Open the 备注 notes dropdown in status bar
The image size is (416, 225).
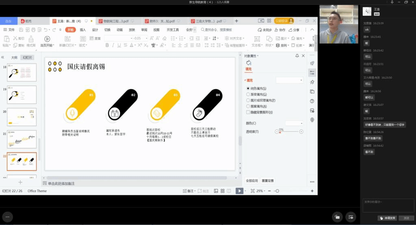coord(189,191)
